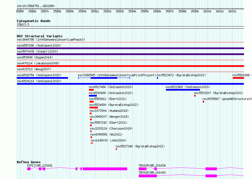Image resolution: width=252 pixels, height=179 pixels.
Task: Click the red marker under nsv5587242
Action: point(91,125)
